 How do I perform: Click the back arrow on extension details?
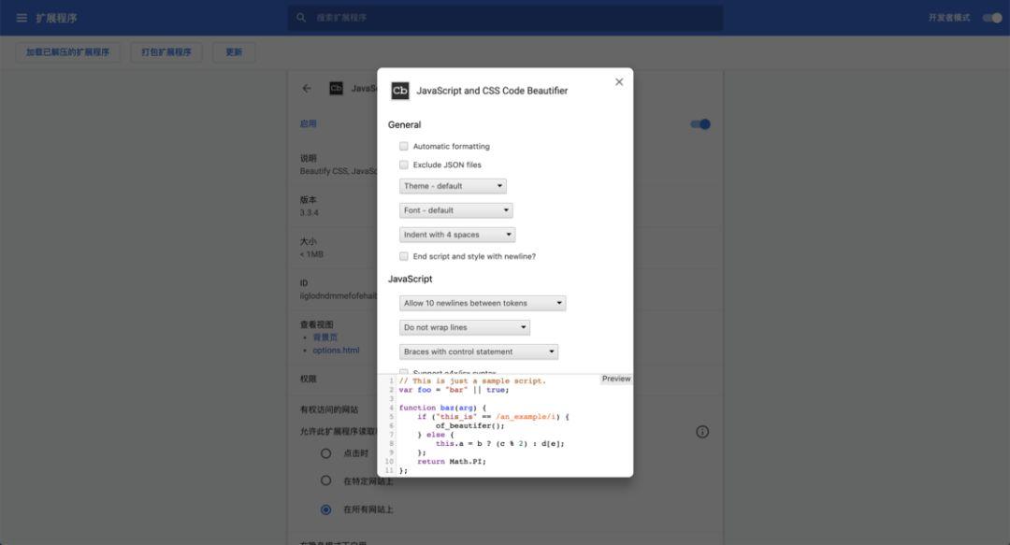pyautogui.click(x=307, y=88)
